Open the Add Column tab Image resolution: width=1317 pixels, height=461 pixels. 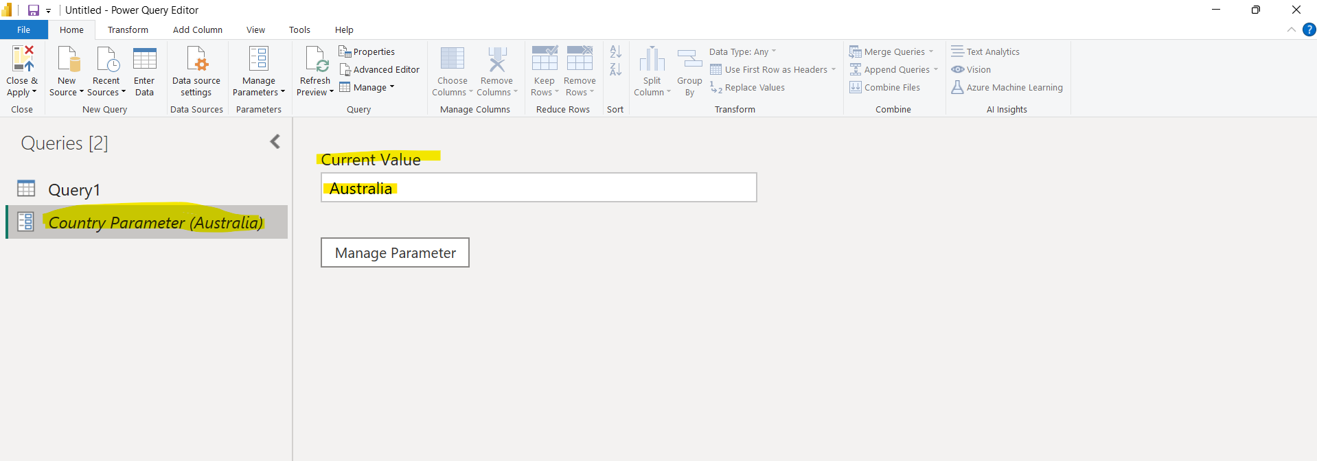197,29
